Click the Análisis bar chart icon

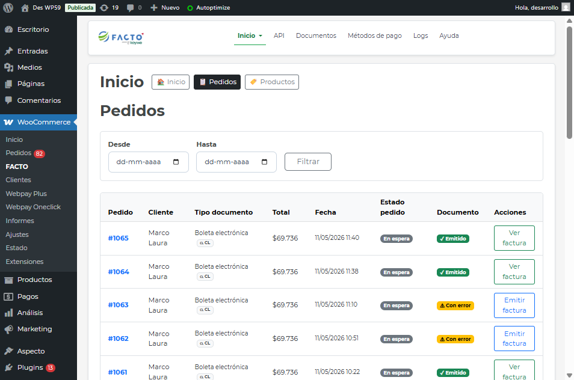point(9,313)
